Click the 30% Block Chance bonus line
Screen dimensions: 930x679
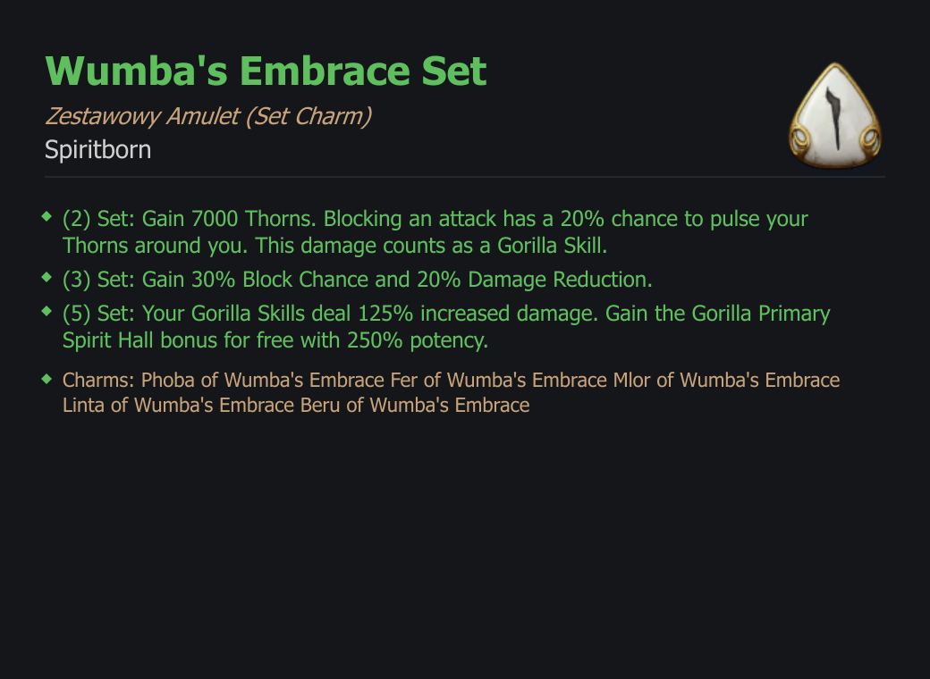coord(357,280)
